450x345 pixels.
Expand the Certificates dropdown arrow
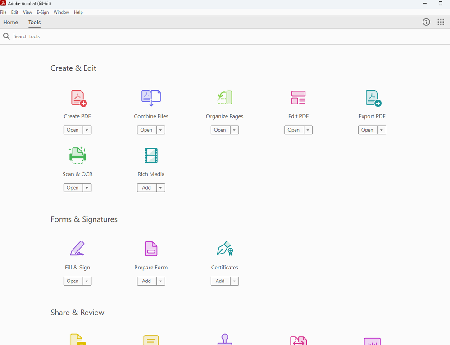click(235, 281)
